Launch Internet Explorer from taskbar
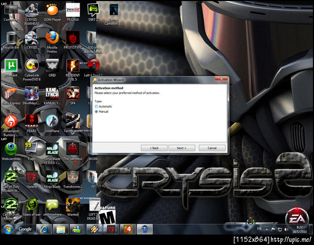 pyautogui.click(x=44, y=229)
